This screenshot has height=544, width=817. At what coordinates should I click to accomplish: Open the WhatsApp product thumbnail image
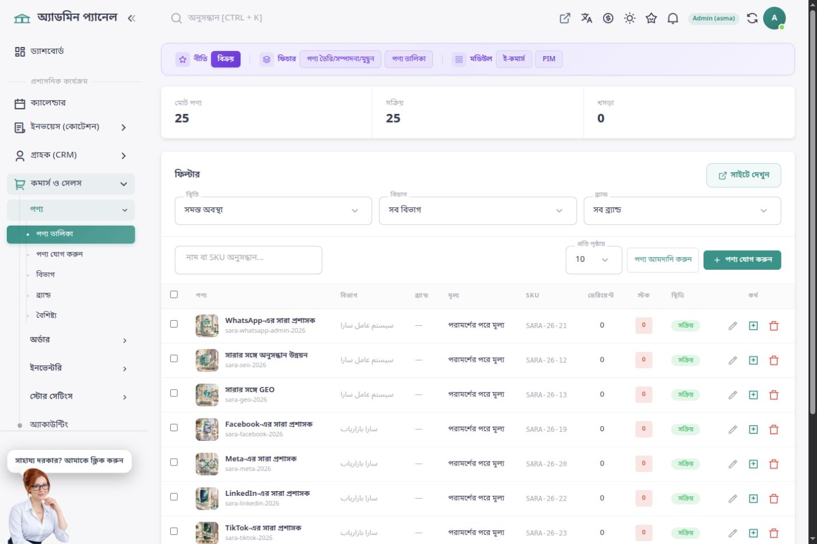click(x=207, y=326)
